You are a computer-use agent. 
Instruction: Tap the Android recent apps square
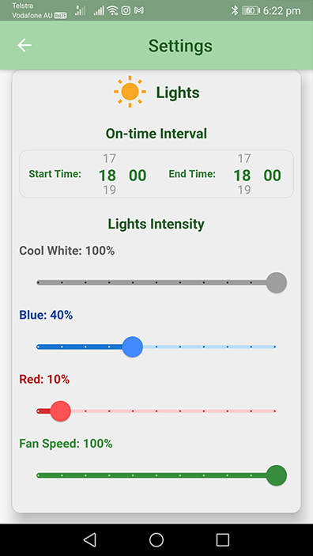[x=223, y=539]
